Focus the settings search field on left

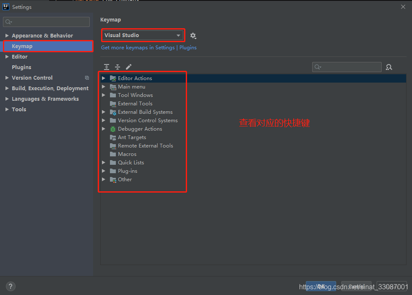(x=46, y=22)
